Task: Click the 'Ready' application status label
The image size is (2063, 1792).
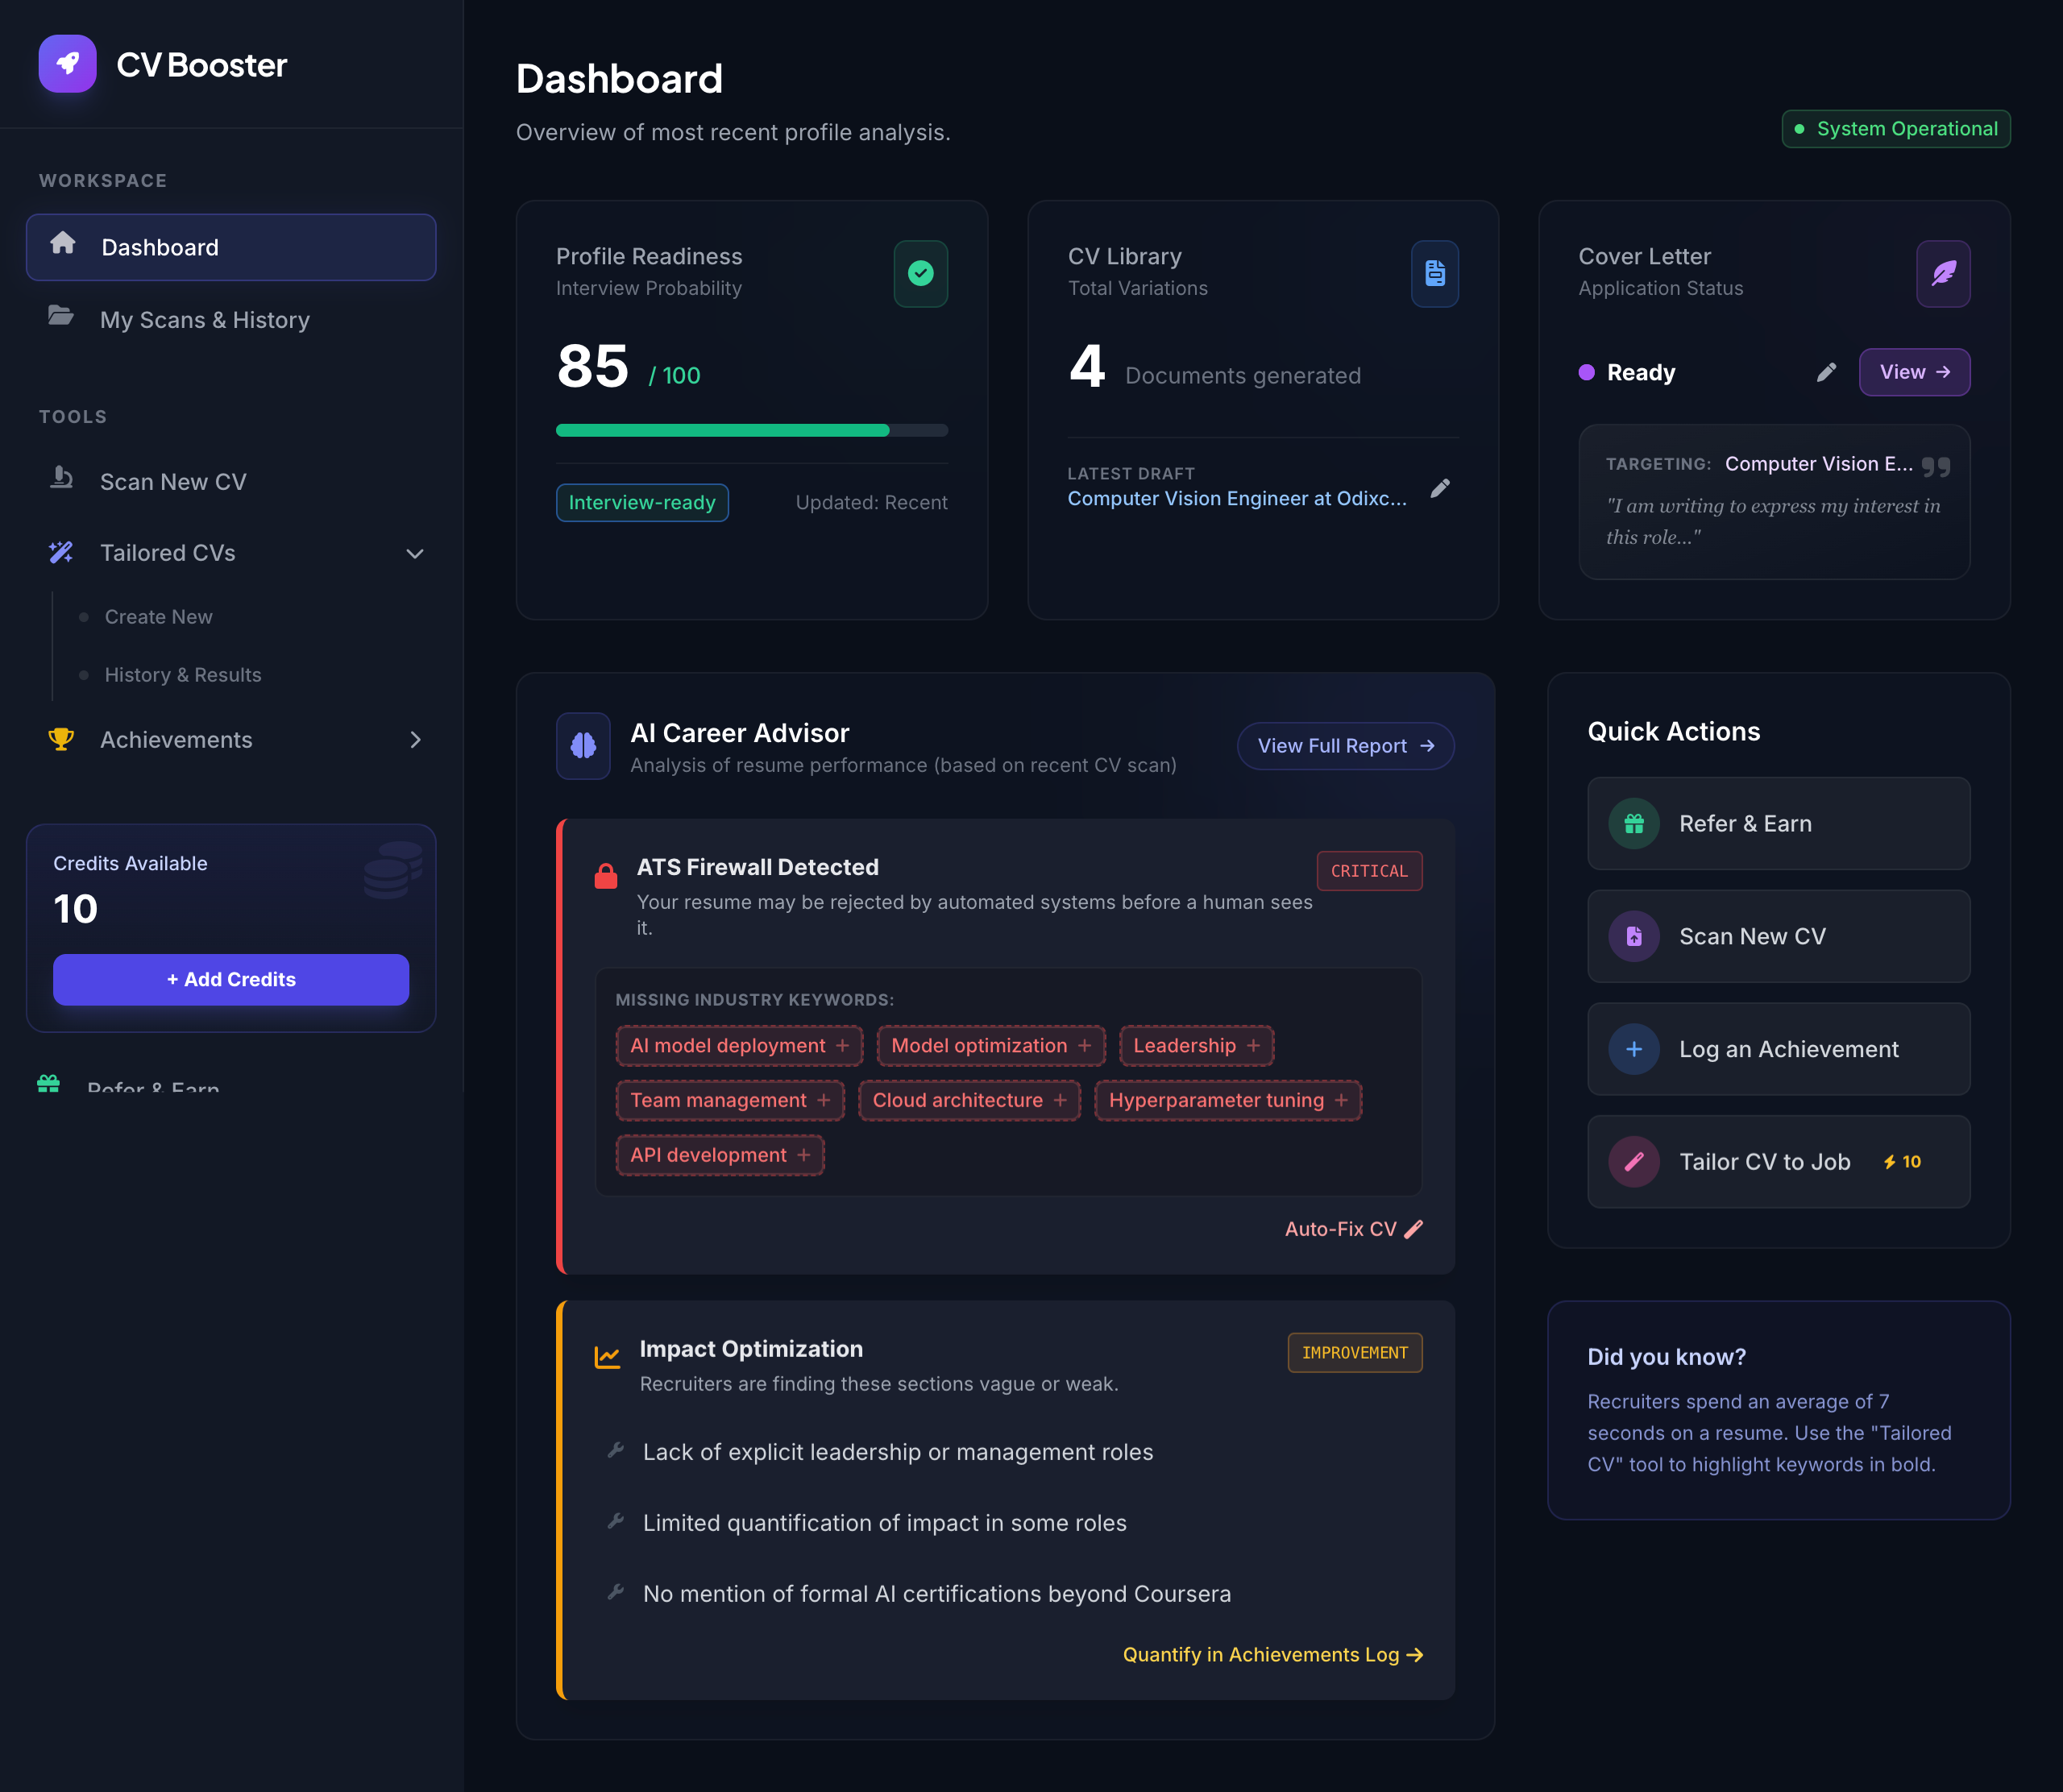Action: (1640, 372)
